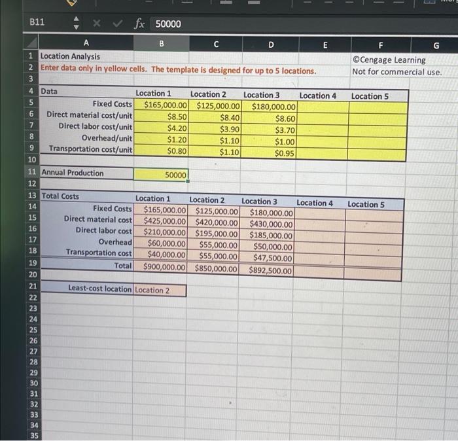Select the least-cost result 'Location 2' cell
Viewport: 458px width, 441px height.
160,291
